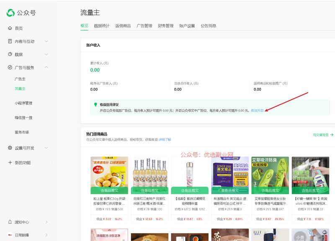Viewport: 335px width, 241px height.
Task: Click the 有道精品书 英文观止 title
Action: [x=230, y=201]
